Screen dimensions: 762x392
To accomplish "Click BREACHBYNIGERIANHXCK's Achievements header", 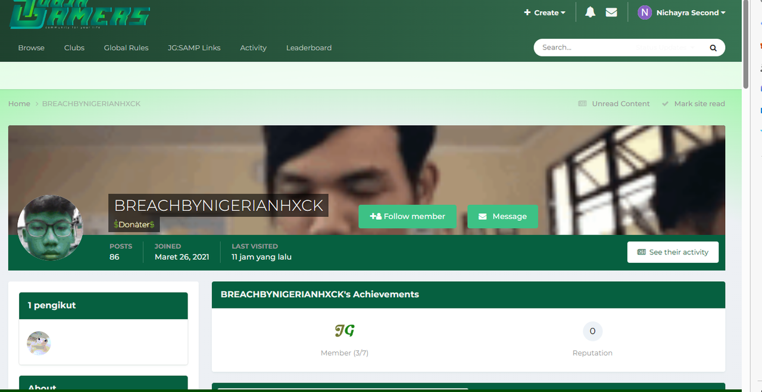I will 469,294.
